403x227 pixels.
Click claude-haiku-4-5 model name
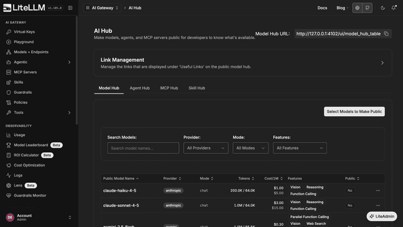(120, 190)
